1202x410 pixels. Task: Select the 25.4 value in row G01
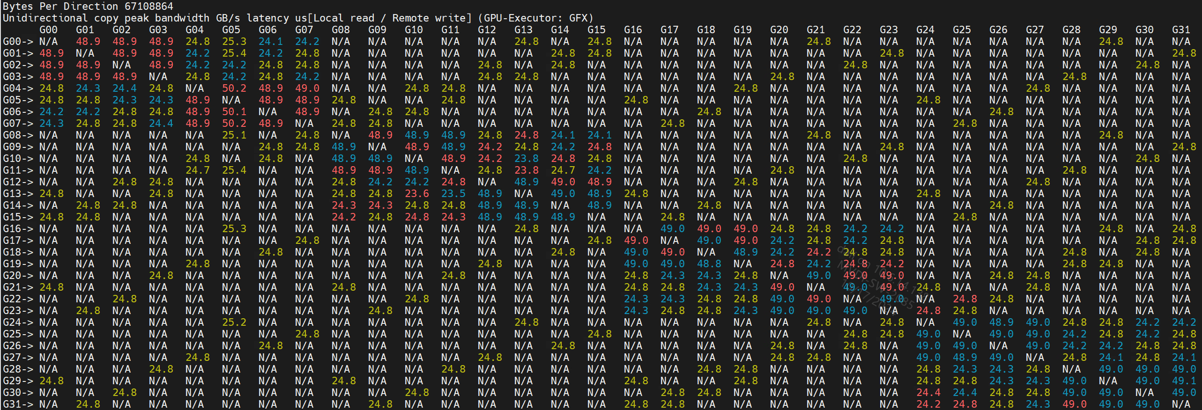click(x=234, y=53)
